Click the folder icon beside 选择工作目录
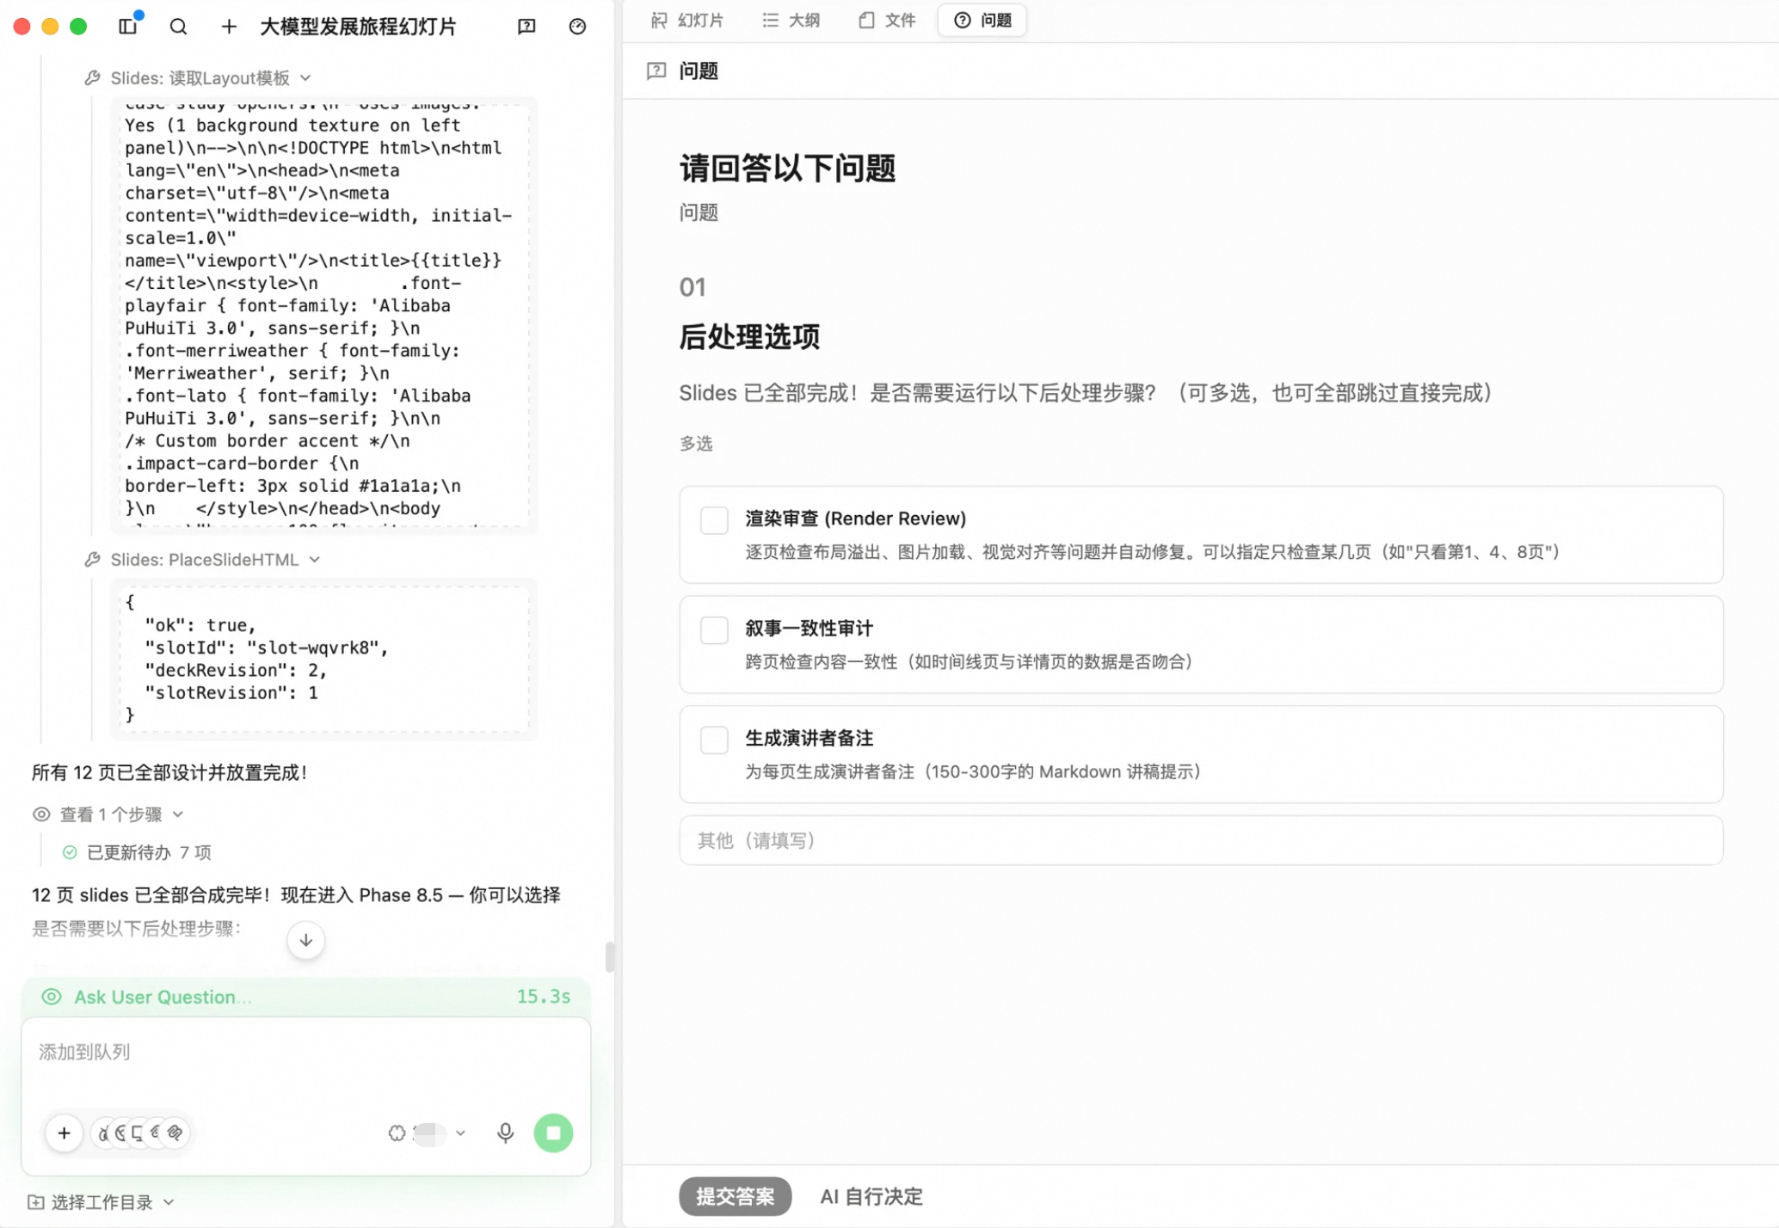This screenshot has width=1779, height=1228. [36, 1201]
